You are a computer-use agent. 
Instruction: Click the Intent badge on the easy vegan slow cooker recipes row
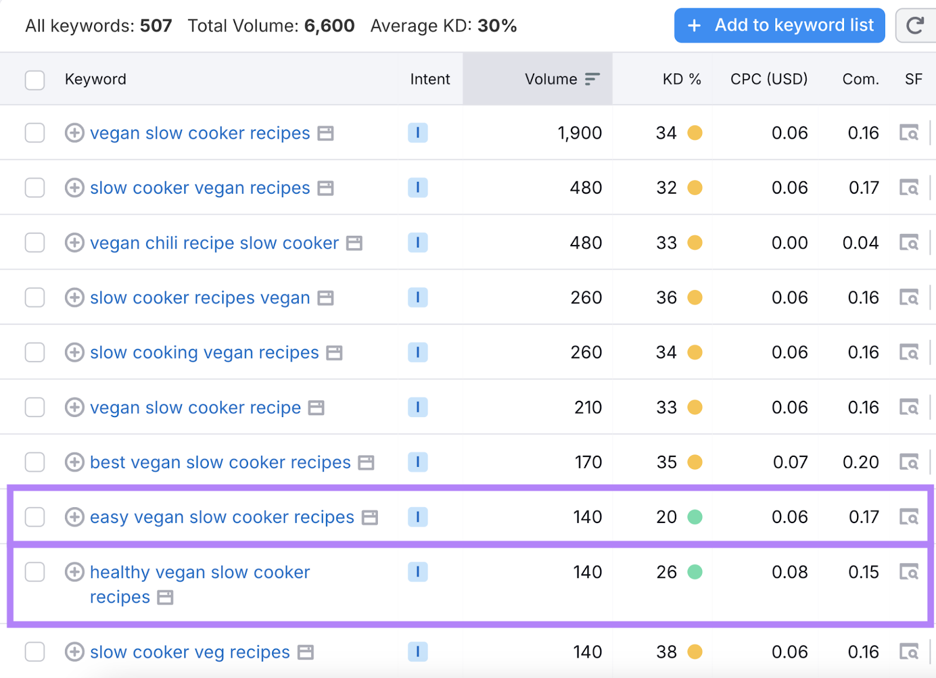click(418, 517)
